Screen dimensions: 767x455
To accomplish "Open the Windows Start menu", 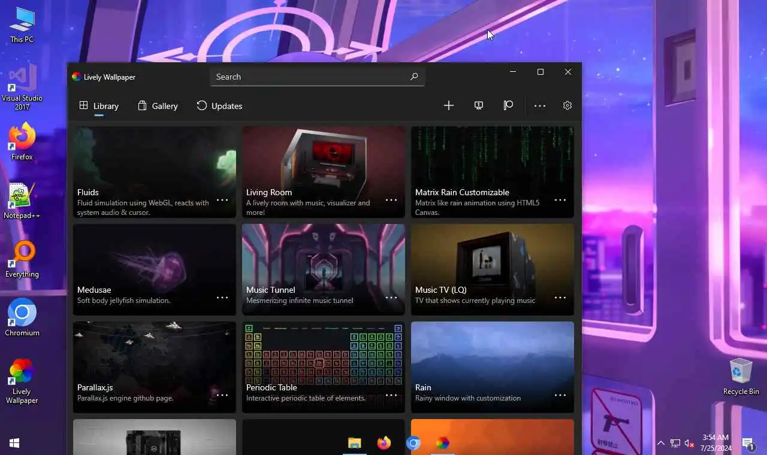I will click(14, 443).
